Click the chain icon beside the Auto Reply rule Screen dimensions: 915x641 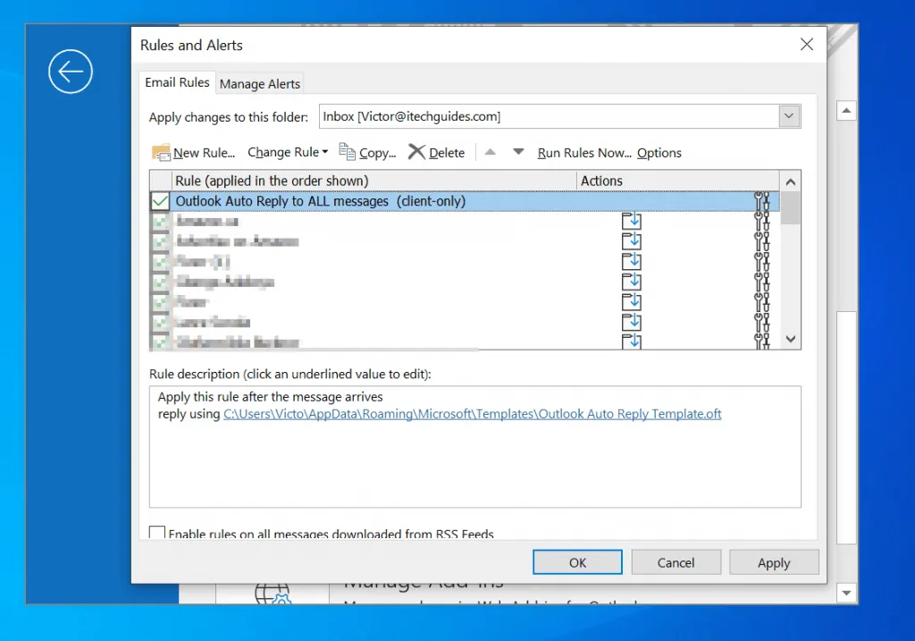(x=760, y=201)
